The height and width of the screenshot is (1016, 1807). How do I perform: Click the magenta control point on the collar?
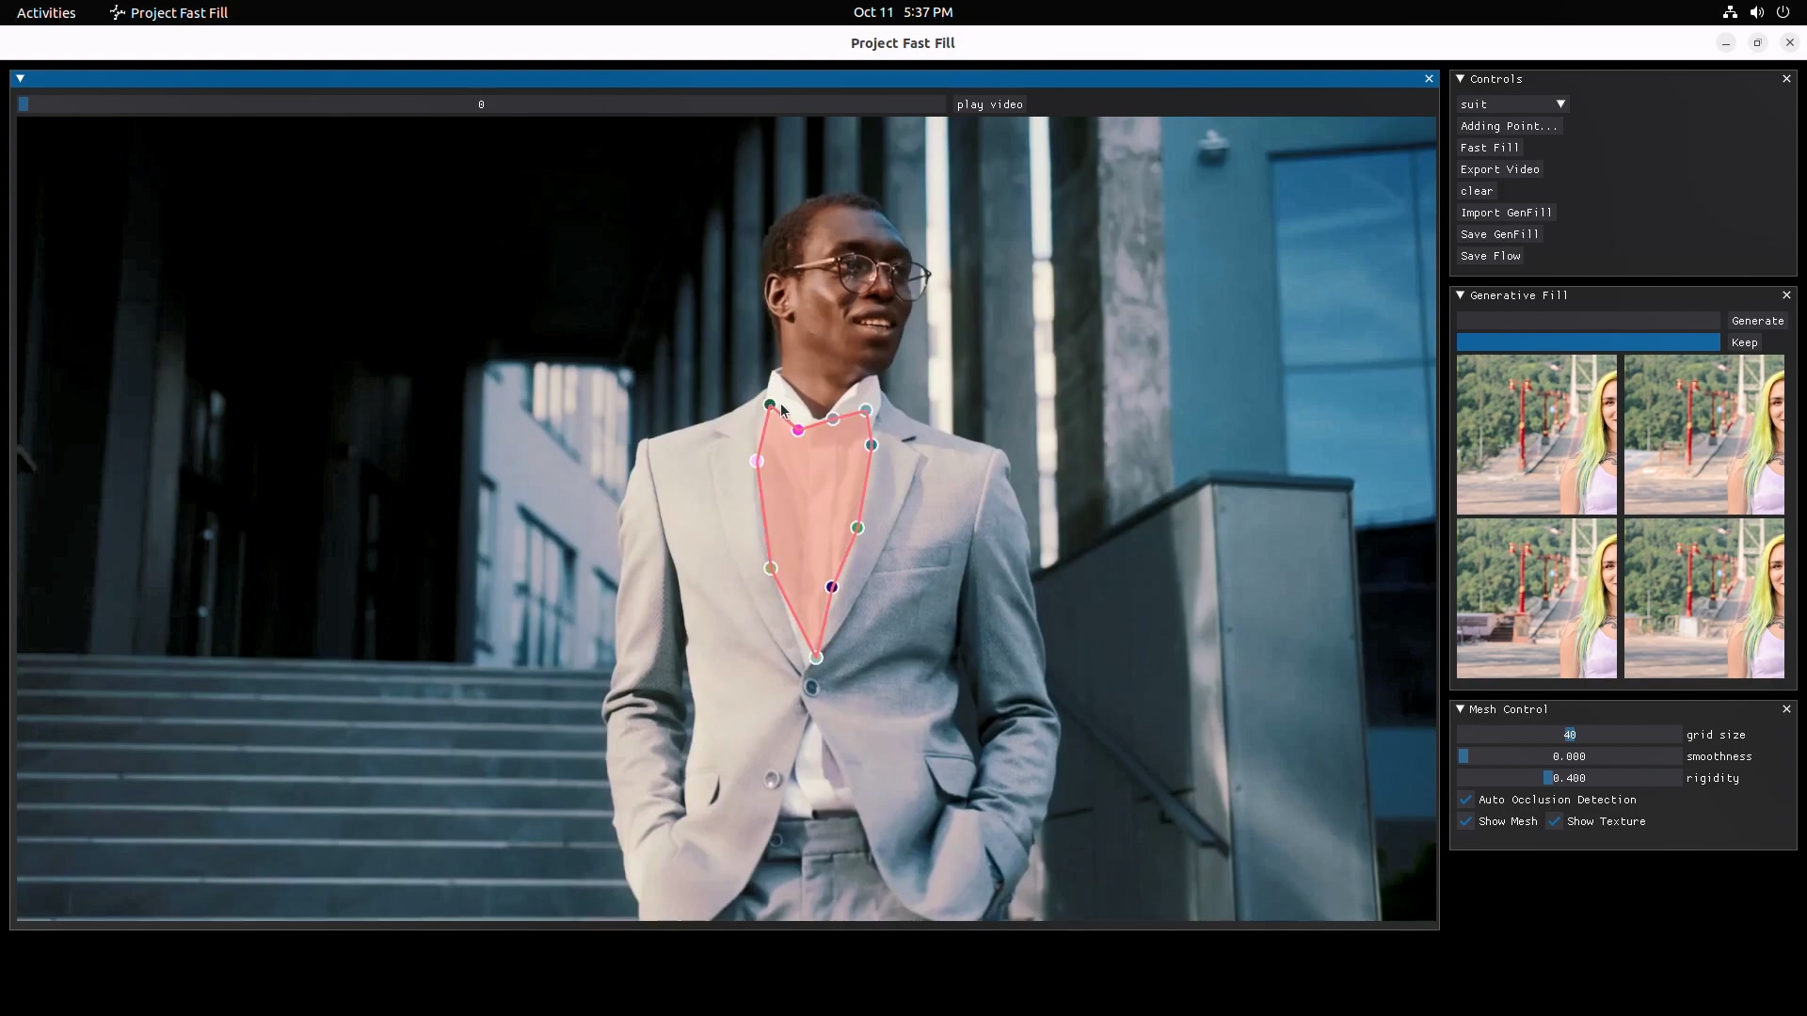[x=798, y=430]
